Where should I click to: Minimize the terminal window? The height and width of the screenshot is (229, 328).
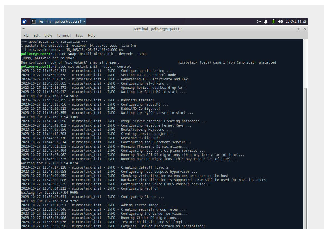pyautogui.click(x=292, y=29)
